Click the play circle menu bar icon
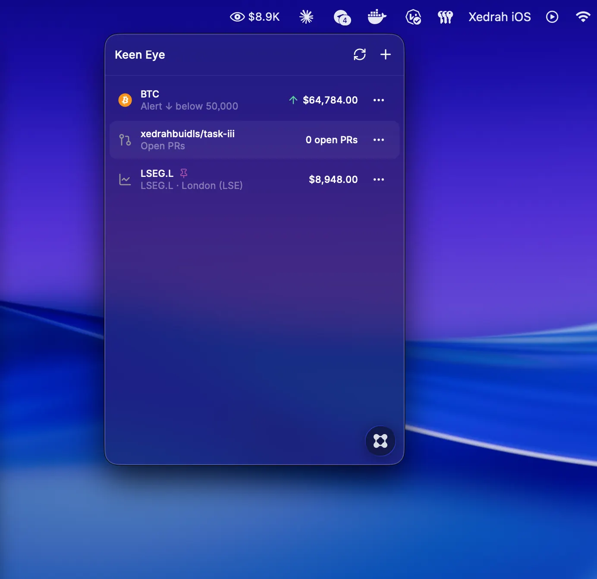The image size is (597, 579). click(x=552, y=17)
